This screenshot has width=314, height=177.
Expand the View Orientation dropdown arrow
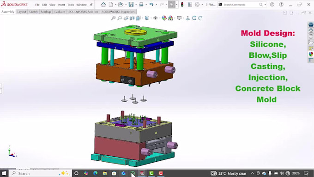tap(142, 18)
